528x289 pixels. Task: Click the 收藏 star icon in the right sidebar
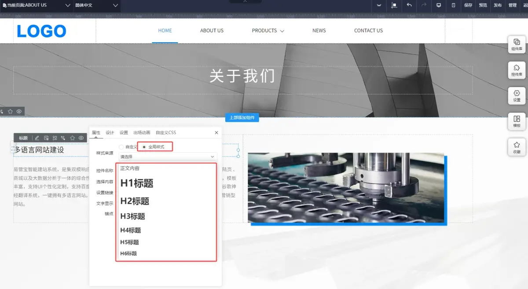click(516, 147)
